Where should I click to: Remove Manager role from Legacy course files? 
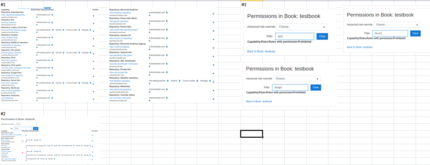click(x=90, y=30)
